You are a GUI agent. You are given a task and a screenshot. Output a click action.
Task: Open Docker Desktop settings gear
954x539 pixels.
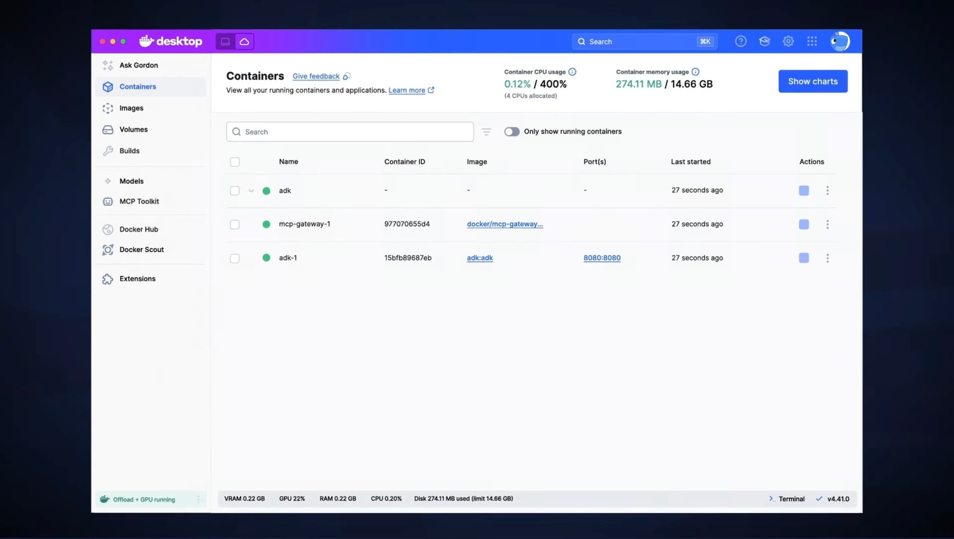pos(788,41)
